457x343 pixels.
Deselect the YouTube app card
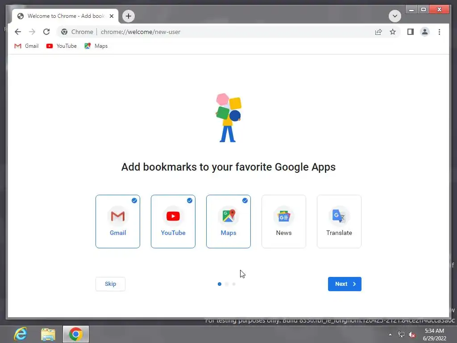pos(173,222)
